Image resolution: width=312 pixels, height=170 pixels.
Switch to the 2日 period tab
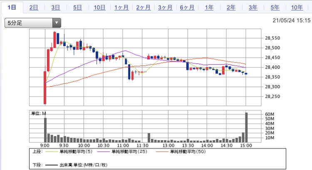pyautogui.click(x=34, y=7)
